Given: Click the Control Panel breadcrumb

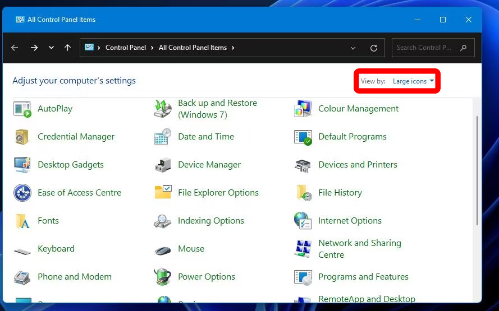Looking at the screenshot, I should click(126, 47).
